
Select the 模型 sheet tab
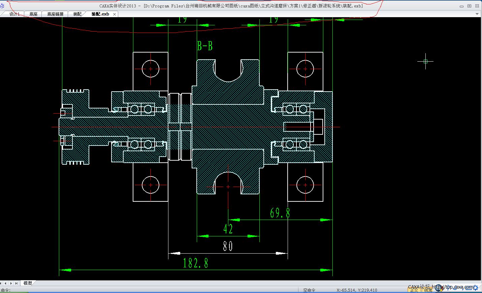(28, 283)
